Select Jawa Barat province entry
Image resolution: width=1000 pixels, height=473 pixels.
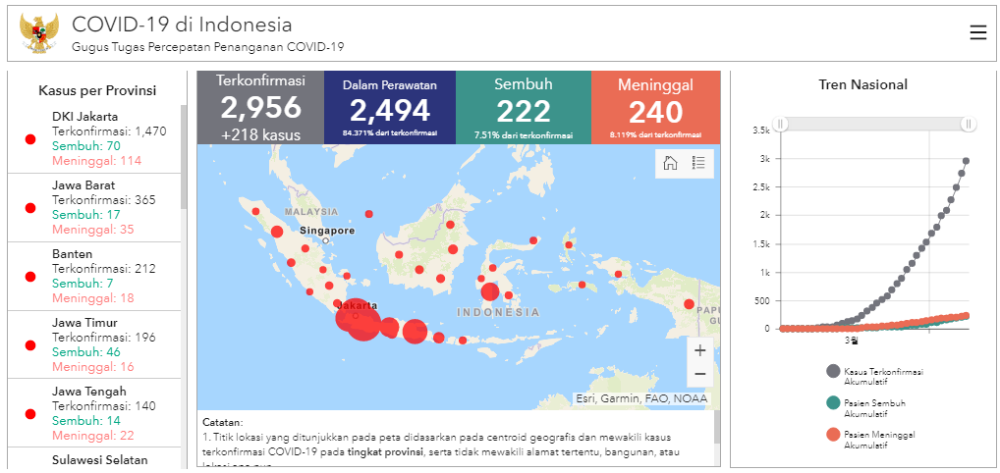94,207
